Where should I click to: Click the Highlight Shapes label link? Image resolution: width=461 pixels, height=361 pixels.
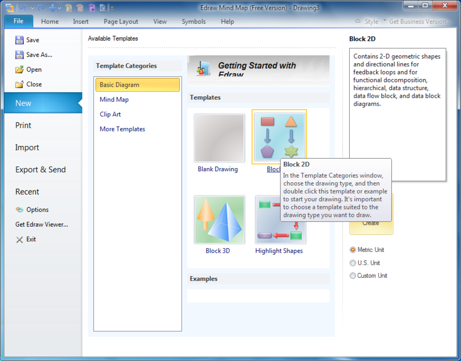pos(279,251)
